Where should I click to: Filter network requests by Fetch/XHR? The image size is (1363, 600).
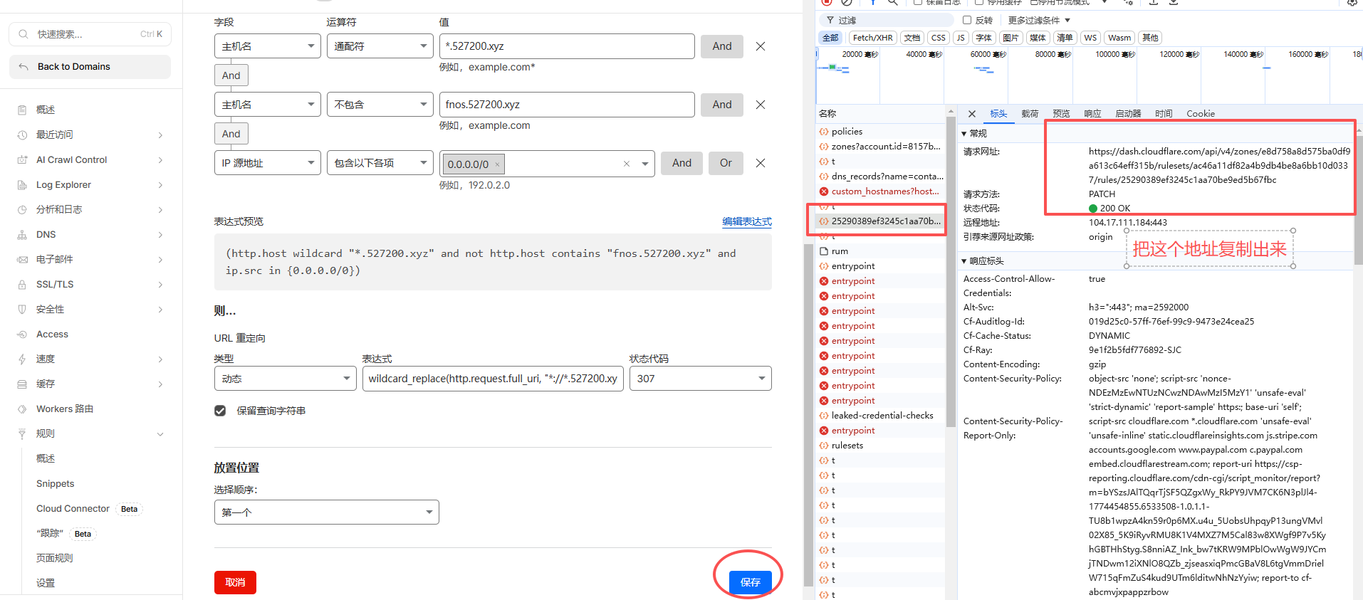coord(872,38)
